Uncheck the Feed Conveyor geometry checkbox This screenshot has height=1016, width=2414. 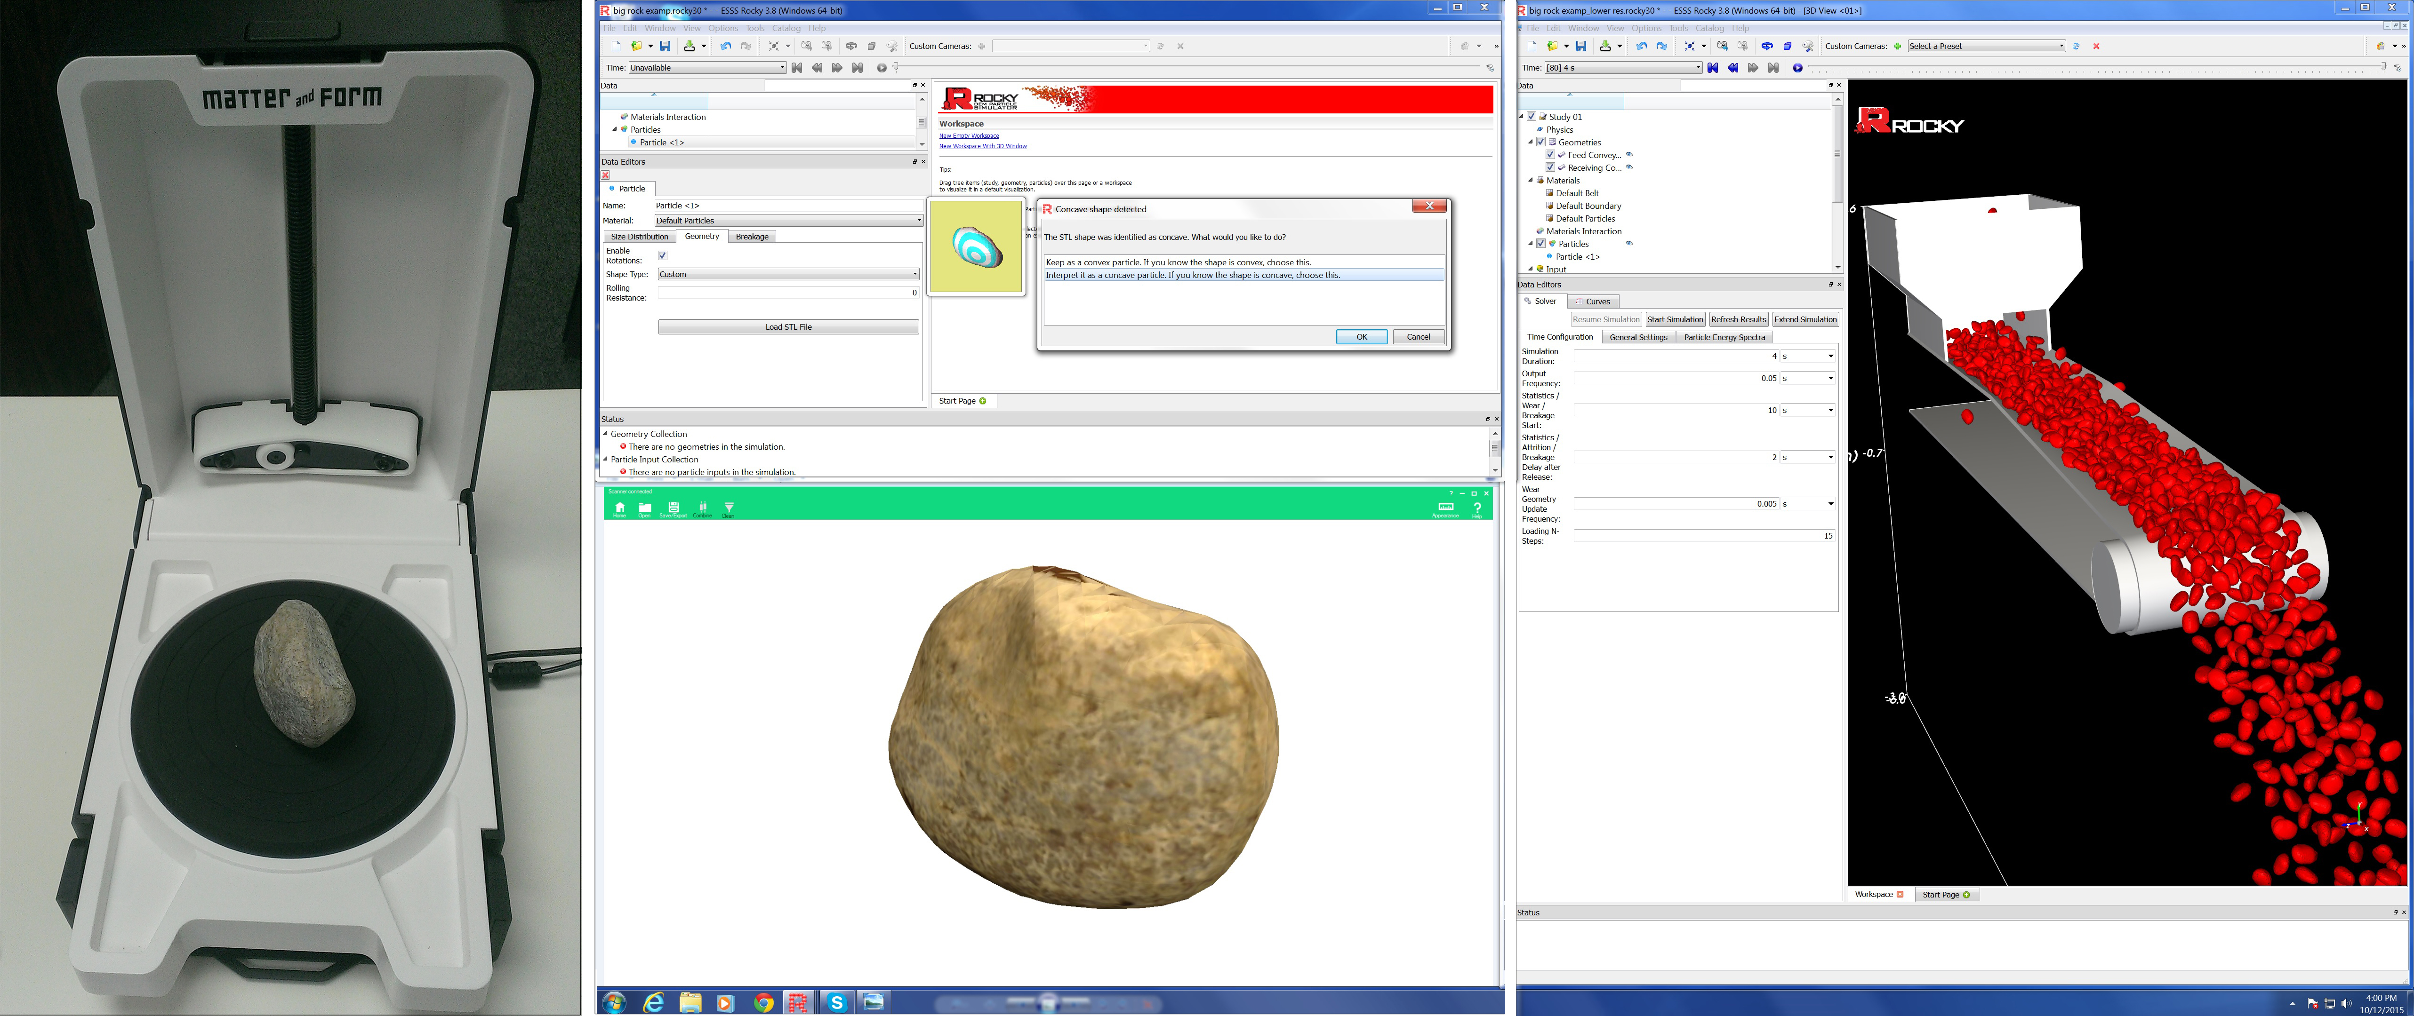tap(1550, 154)
